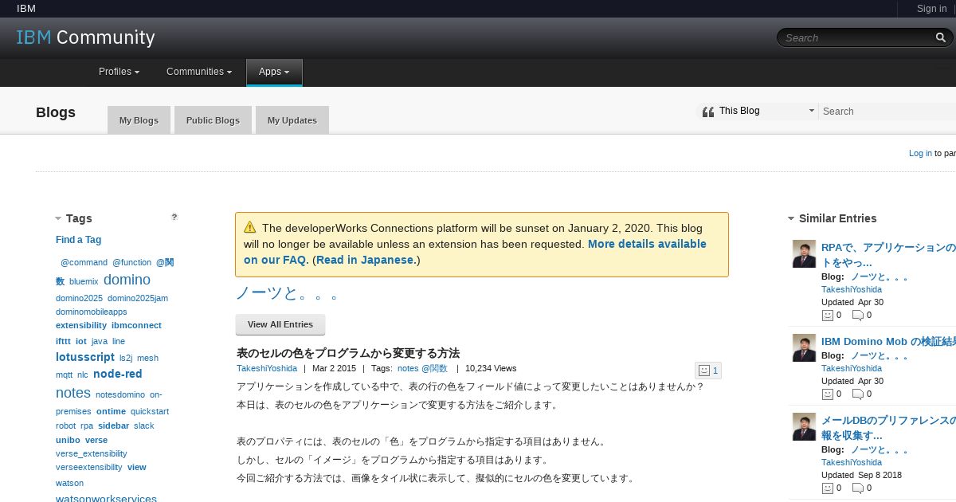Select the quickstart tag
This screenshot has height=502, width=956.
tap(150, 411)
